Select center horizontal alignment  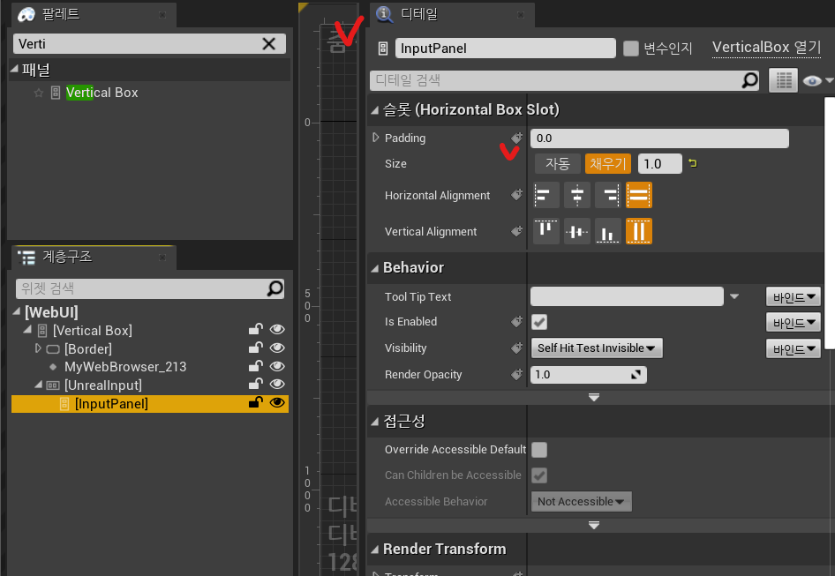pos(577,195)
